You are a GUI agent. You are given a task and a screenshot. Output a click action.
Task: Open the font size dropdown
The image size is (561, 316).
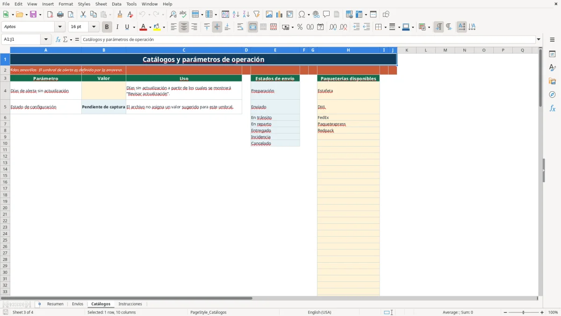(x=94, y=27)
